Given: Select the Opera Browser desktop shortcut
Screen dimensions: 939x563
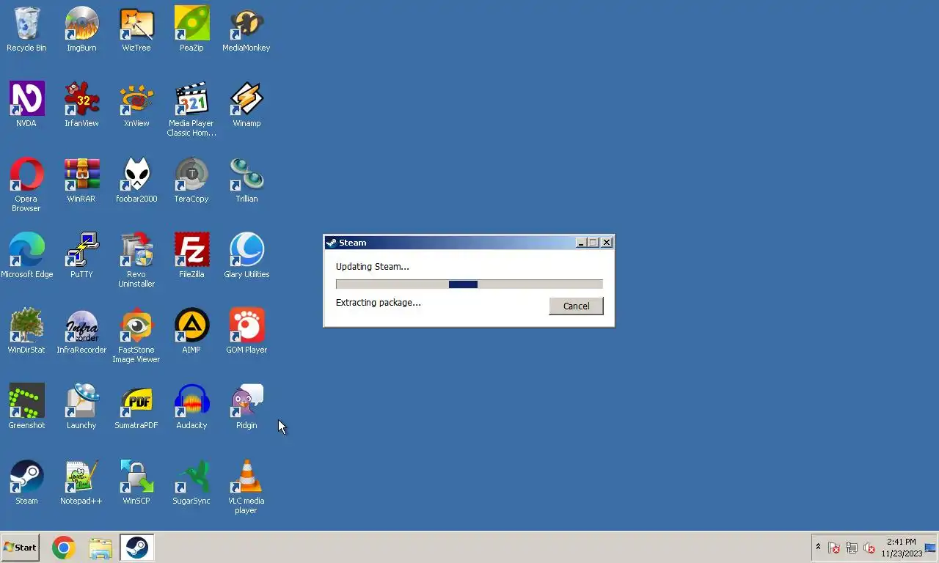Looking at the screenshot, I should click(26, 185).
